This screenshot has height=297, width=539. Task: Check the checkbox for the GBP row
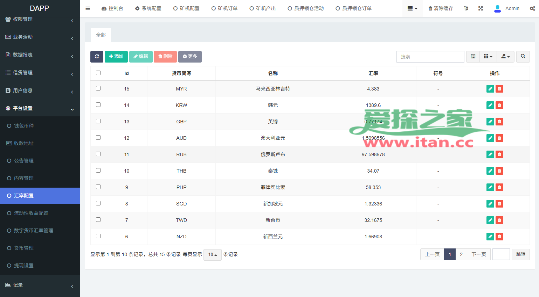98,121
